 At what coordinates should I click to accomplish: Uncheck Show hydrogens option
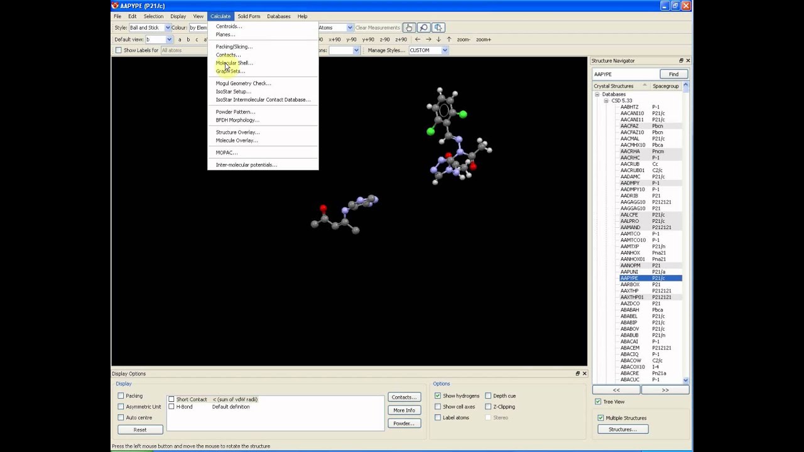[438, 396]
